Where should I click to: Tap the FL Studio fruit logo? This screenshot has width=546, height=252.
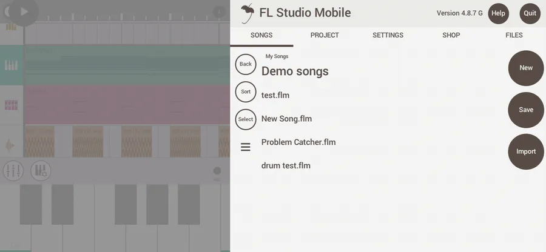point(248,13)
